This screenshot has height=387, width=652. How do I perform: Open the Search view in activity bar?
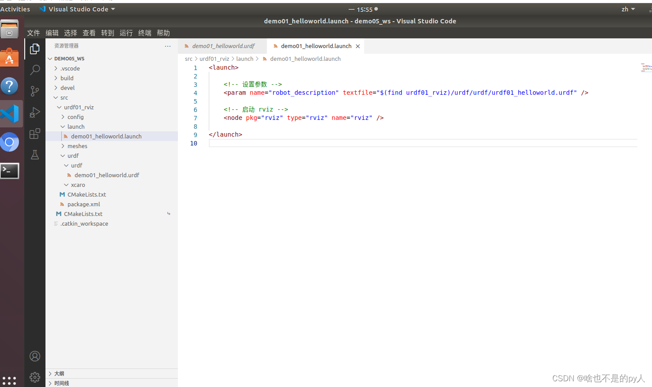click(x=35, y=70)
